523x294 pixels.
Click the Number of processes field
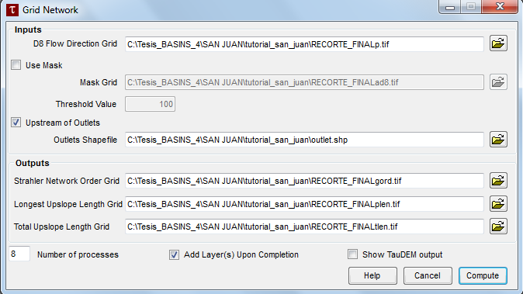pyautogui.click(x=19, y=254)
